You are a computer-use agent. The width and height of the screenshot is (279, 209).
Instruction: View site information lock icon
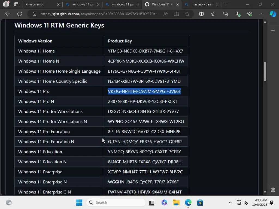coord(34,14)
